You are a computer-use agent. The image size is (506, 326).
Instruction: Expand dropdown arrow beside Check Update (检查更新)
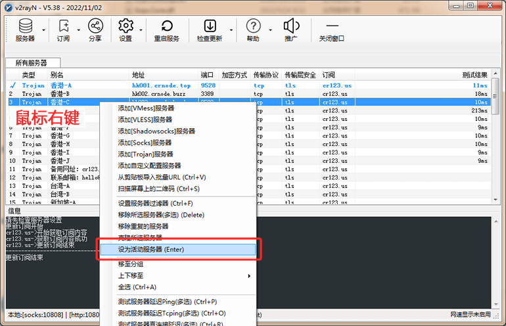(231, 30)
